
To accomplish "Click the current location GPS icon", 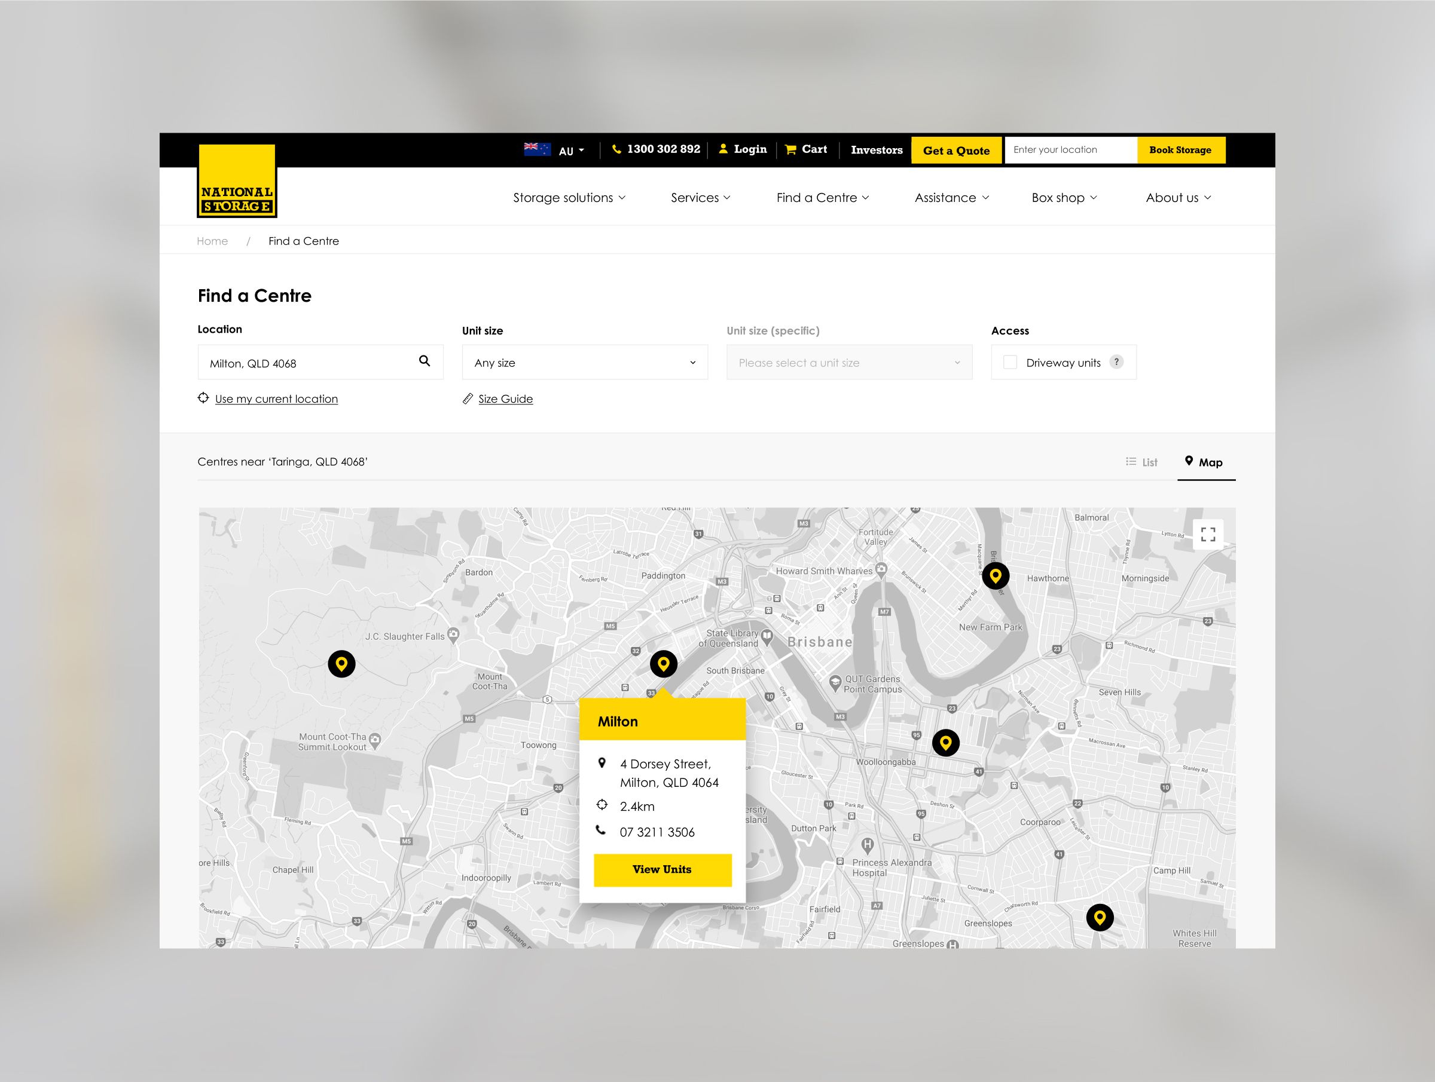I will [x=203, y=398].
